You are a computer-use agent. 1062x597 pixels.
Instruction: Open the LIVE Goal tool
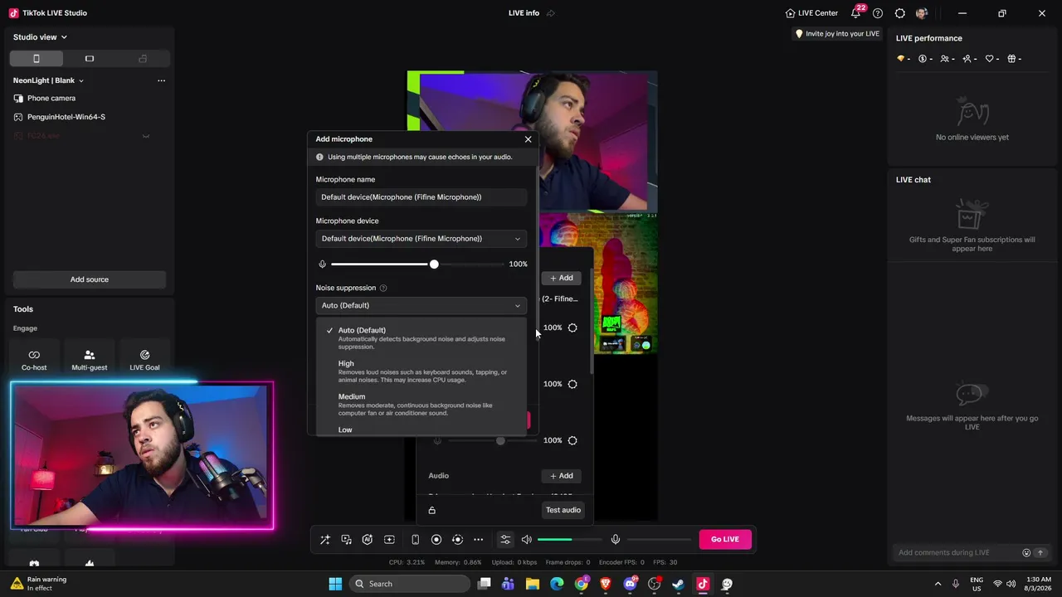click(x=144, y=359)
